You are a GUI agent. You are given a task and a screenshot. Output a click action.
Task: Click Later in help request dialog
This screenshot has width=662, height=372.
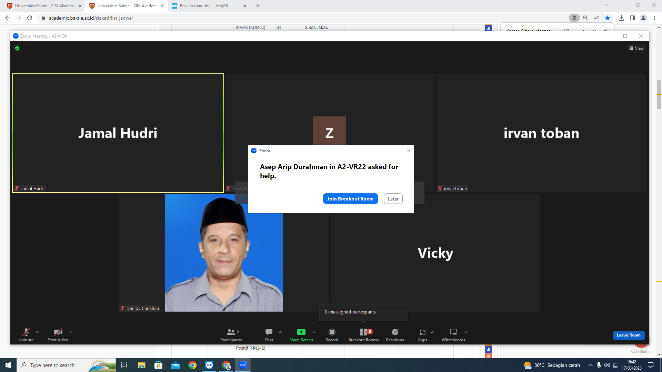point(393,199)
